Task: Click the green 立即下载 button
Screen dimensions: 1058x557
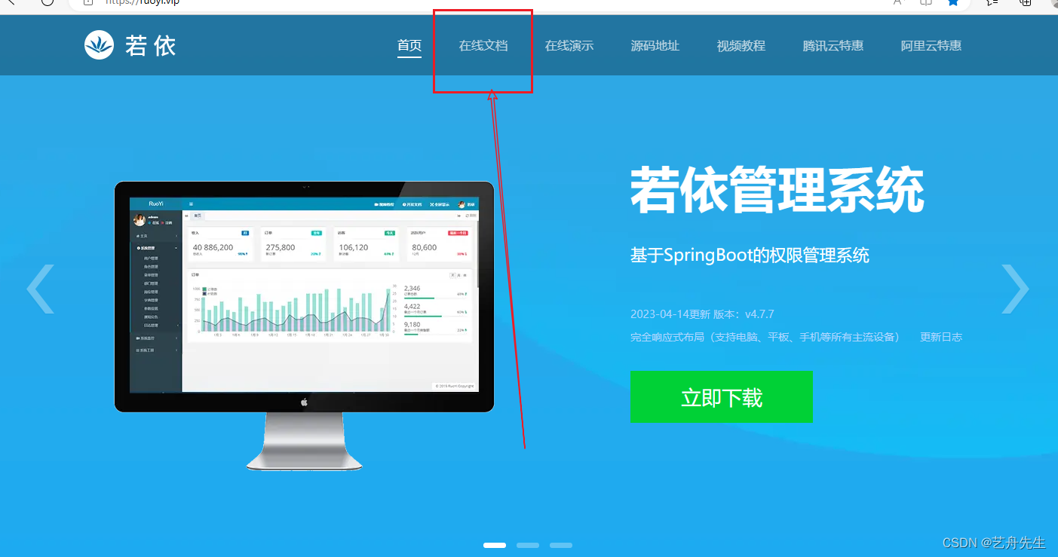Action: click(x=721, y=396)
